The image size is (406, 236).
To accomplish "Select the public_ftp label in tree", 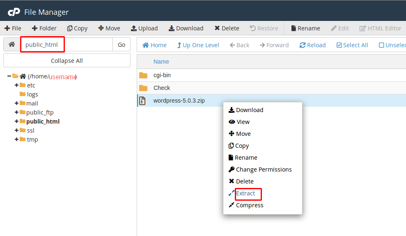I will coord(40,112).
